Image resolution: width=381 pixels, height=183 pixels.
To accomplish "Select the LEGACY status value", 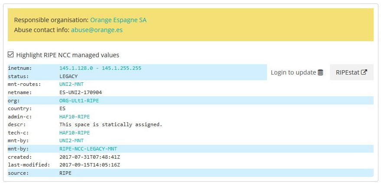I will click(68, 76).
